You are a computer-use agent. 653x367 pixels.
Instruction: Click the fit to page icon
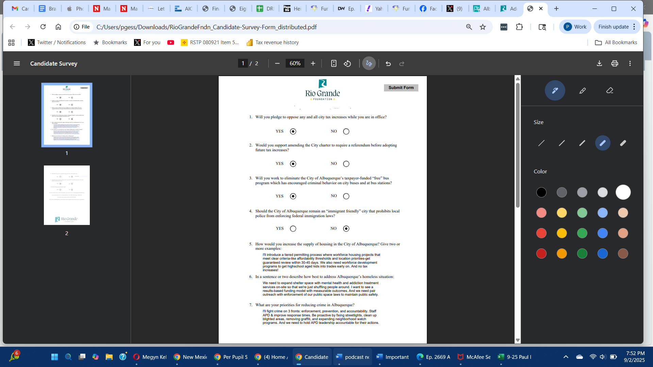coord(334,64)
